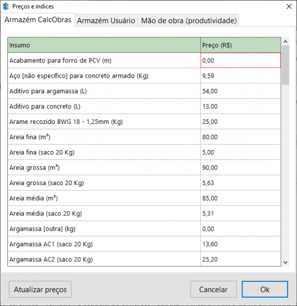Click price 9,59 for Aço concreto armado
This screenshot has width=297, height=306.
[241, 76]
